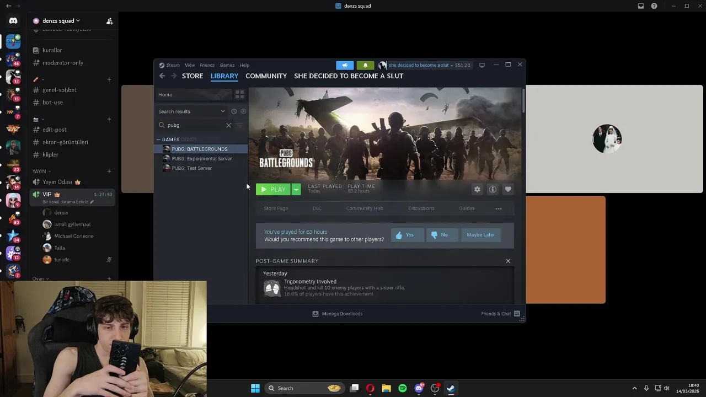
Task: Recommend the game with Yes
Action: pos(407,235)
